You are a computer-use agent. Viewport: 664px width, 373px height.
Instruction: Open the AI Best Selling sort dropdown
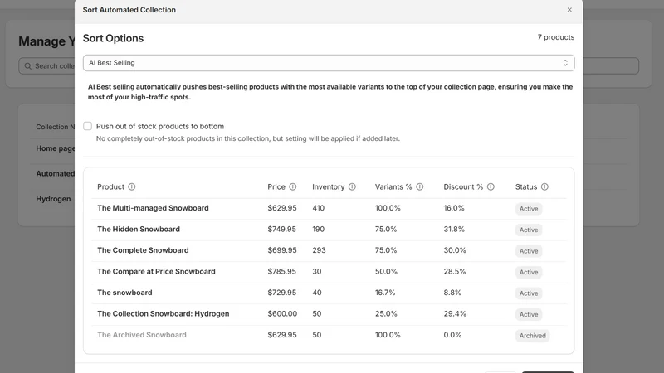pyautogui.click(x=329, y=63)
